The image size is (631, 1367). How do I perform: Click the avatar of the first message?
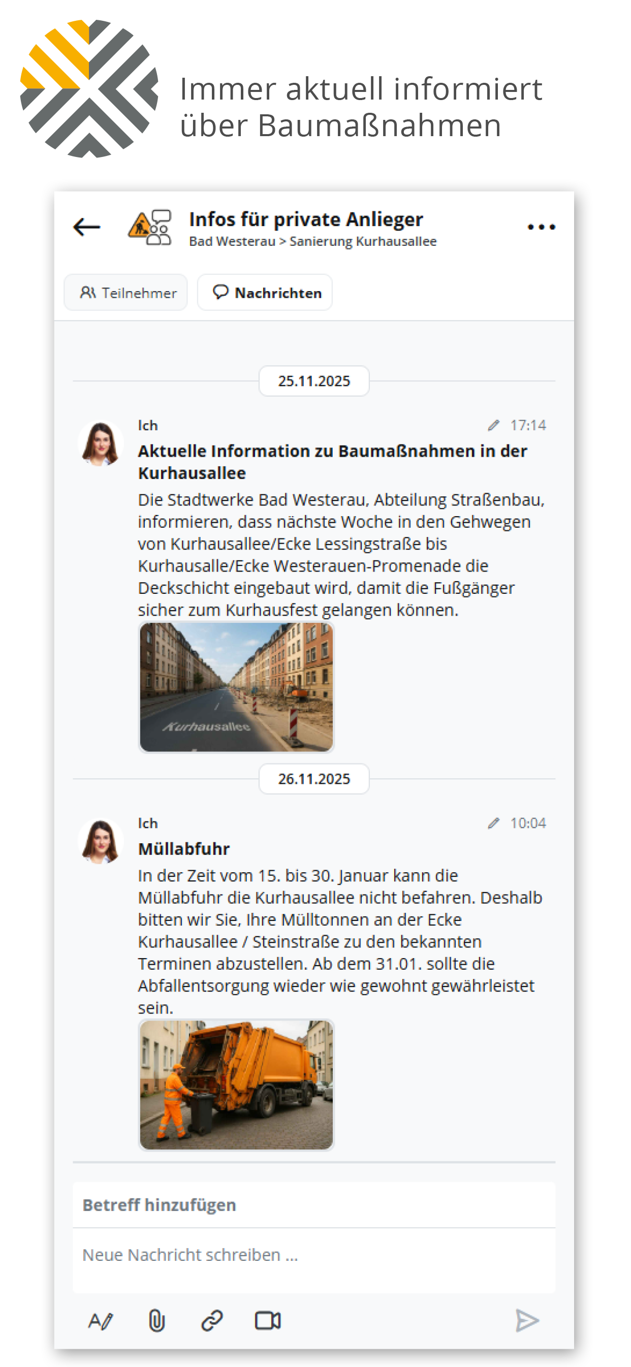(x=100, y=443)
